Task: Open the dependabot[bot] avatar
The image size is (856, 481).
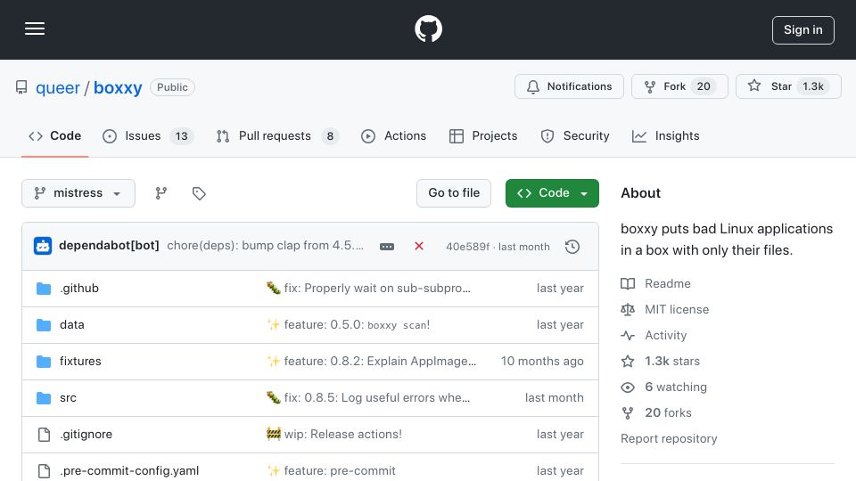Action: [x=43, y=246]
